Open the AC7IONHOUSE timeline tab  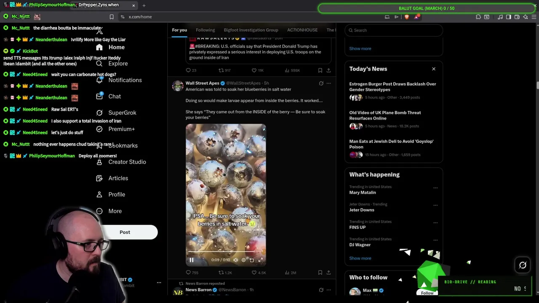pyautogui.click(x=302, y=30)
